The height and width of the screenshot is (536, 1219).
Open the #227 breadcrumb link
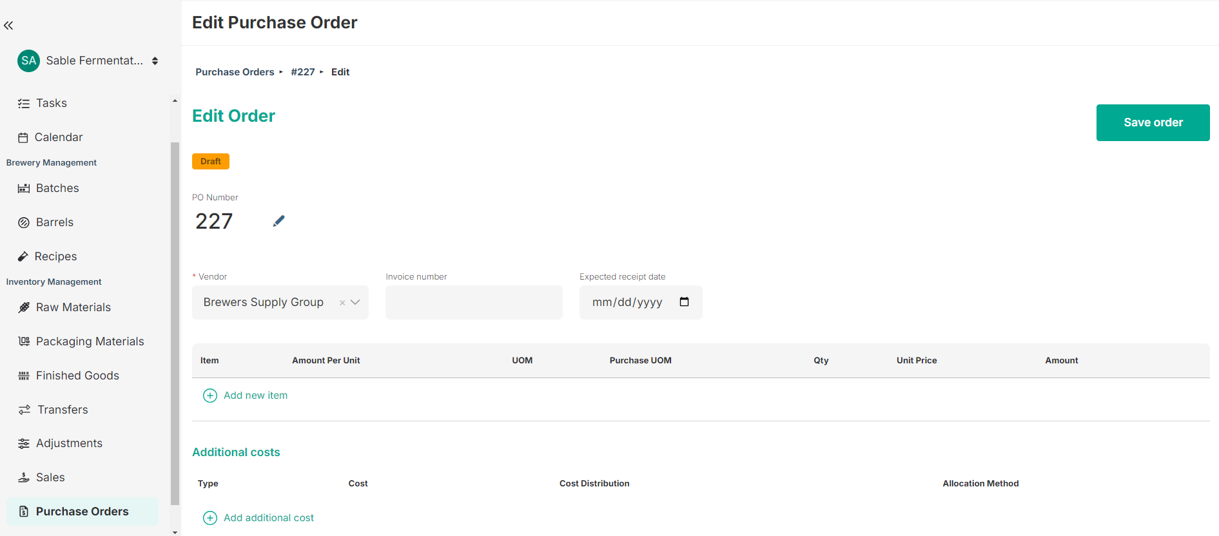303,72
